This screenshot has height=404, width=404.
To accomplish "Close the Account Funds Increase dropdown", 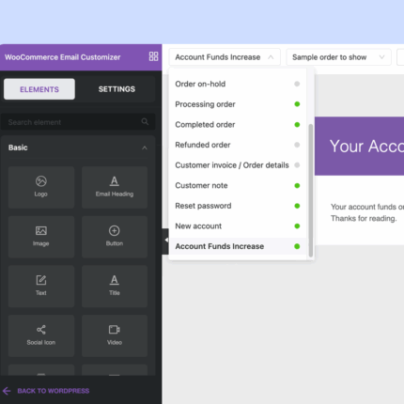I will (x=225, y=57).
